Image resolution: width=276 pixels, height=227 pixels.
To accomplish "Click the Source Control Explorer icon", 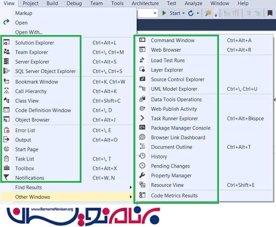I will (x=142, y=78).
